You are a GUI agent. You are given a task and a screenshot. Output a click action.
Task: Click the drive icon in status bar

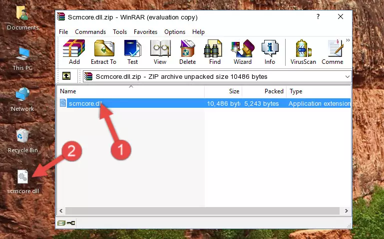click(x=61, y=223)
